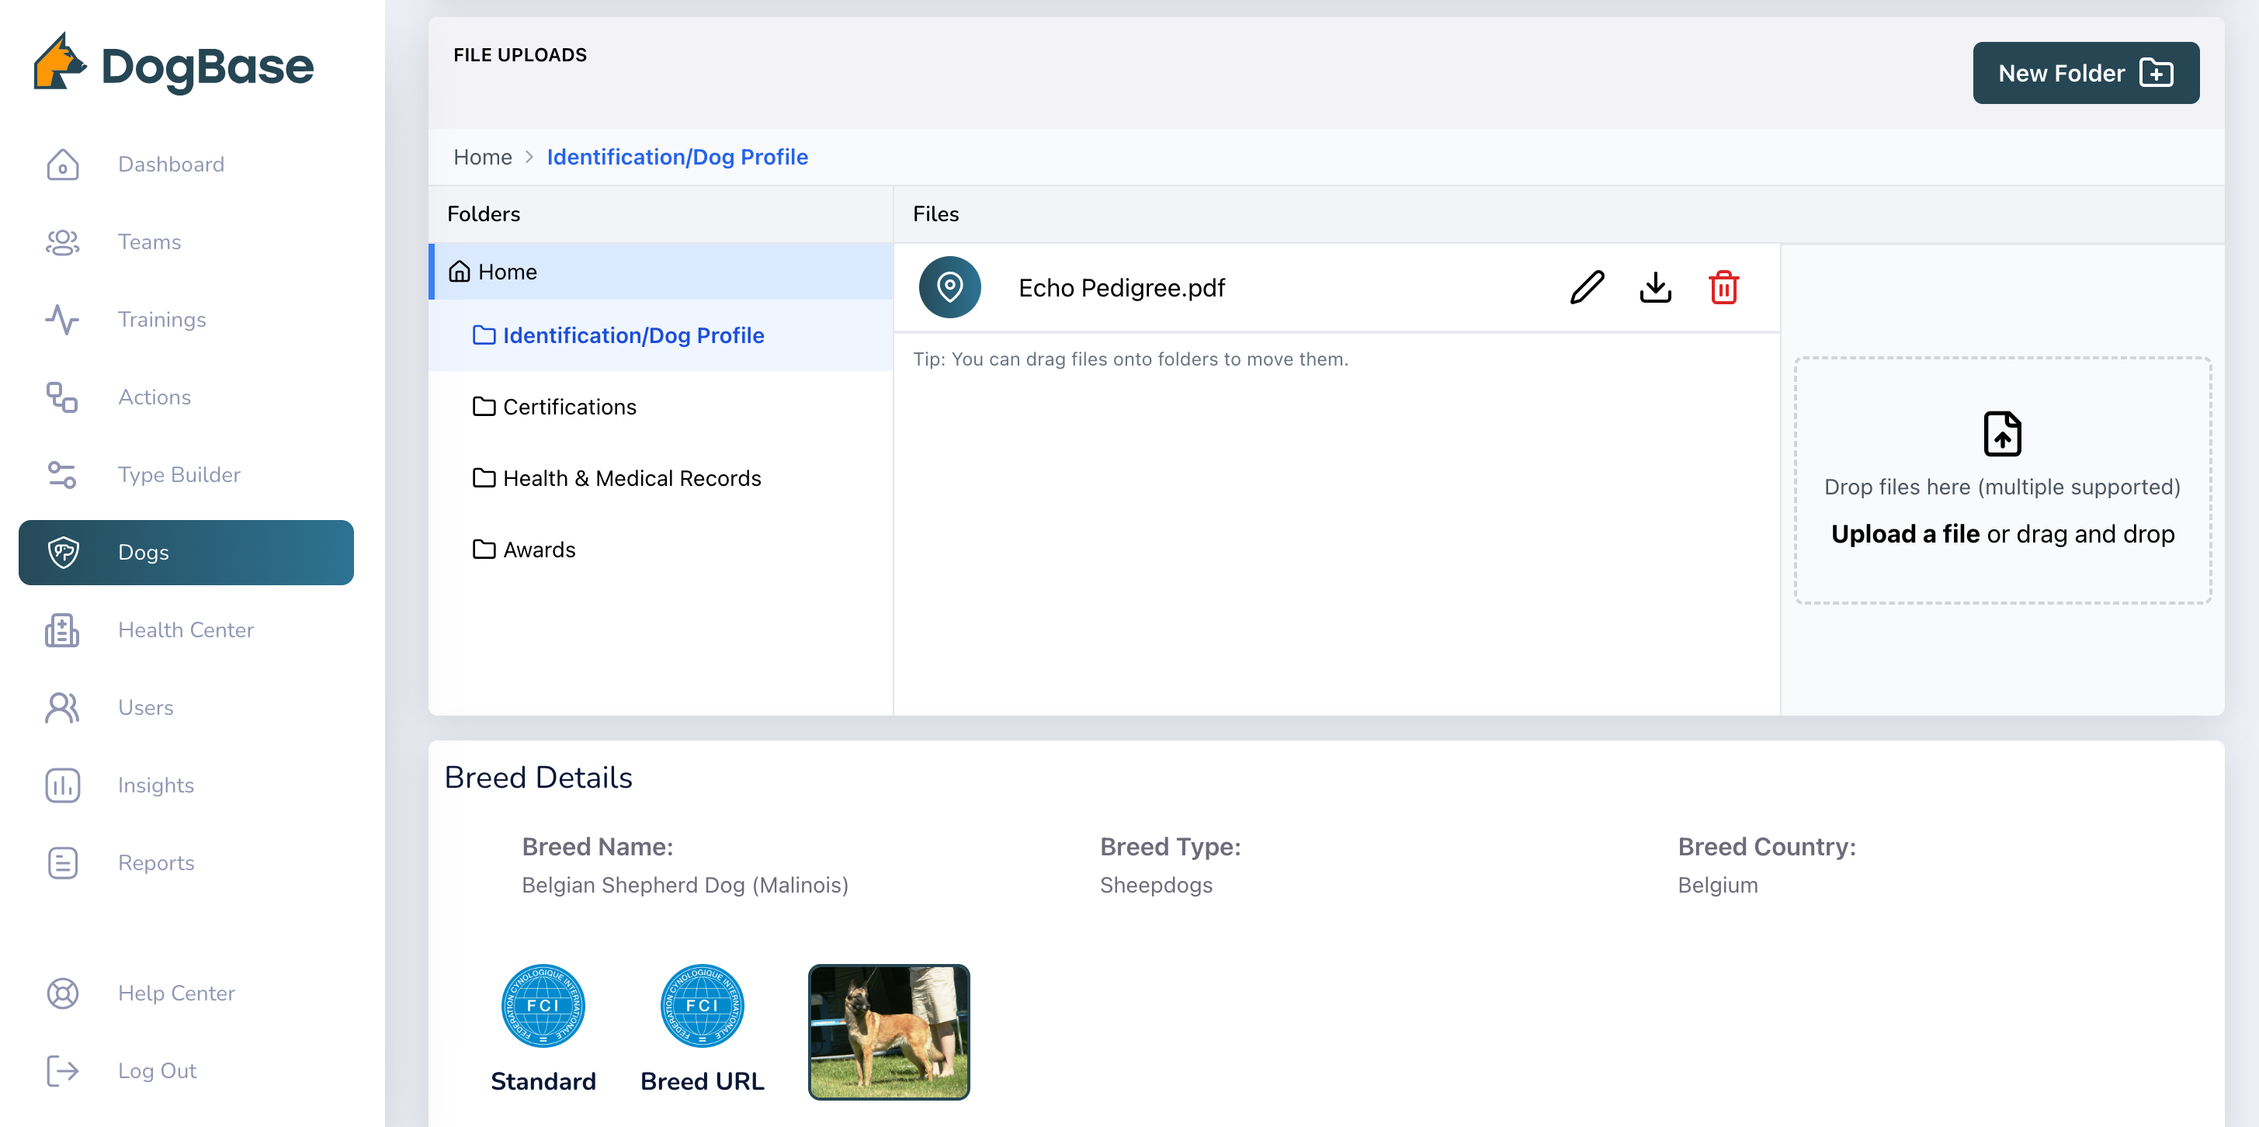Click the pencil edit icon for Echo Pedigree.pdf

(1587, 288)
